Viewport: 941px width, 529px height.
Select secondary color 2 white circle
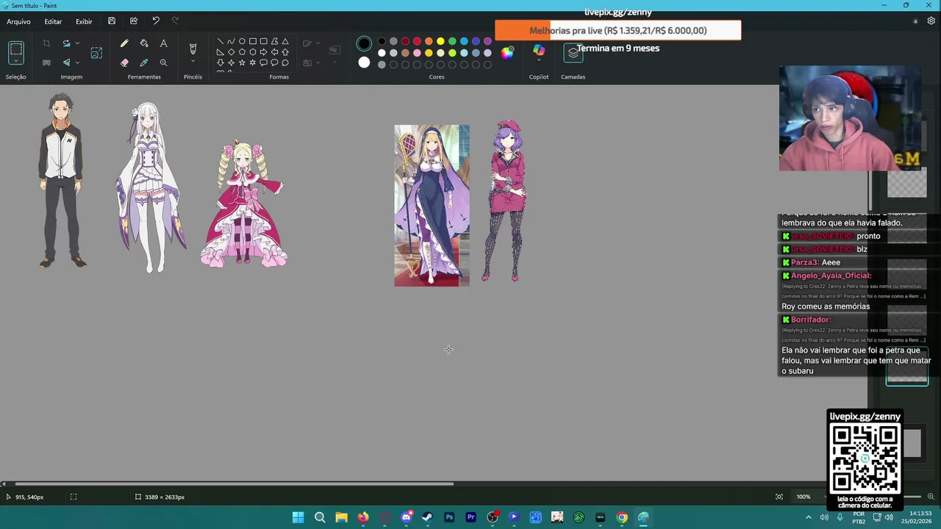(364, 62)
